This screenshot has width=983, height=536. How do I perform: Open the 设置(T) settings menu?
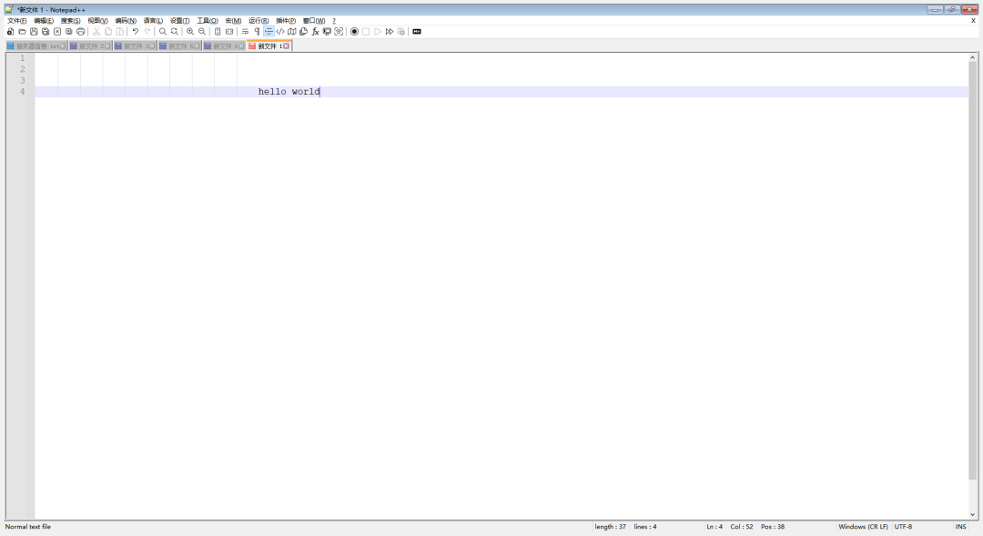click(179, 20)
